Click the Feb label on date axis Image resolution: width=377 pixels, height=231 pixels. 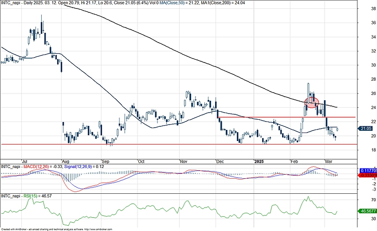point(295,161)
